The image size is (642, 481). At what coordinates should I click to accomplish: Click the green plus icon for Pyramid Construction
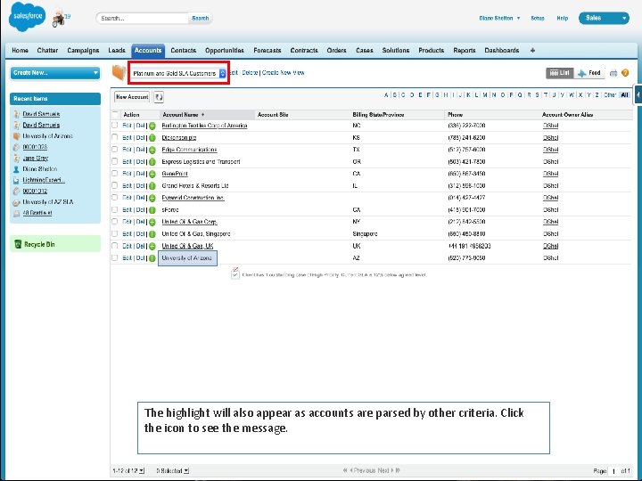(x=152, y=198)
